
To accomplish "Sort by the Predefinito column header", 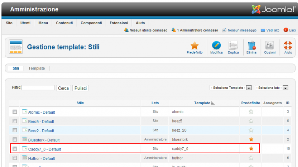I will pos(251,103).
